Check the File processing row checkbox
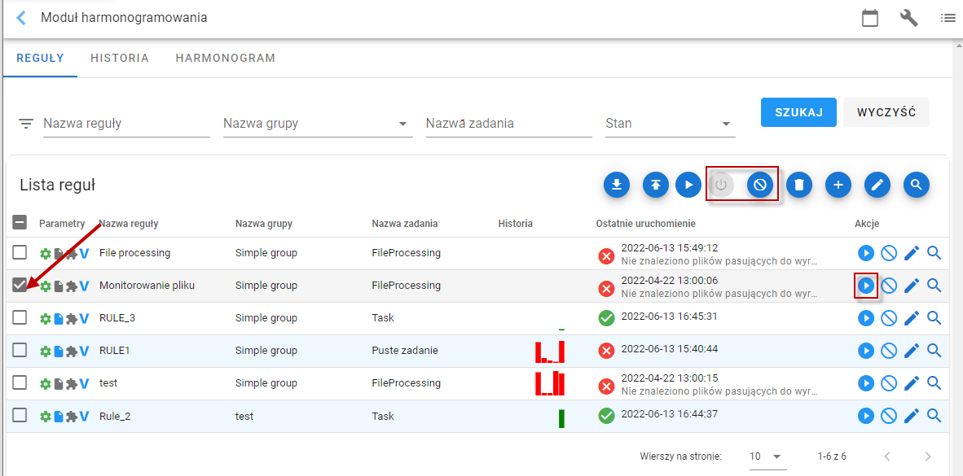The height and width of the screenshot is (476, 963). [x=20, y=251]
